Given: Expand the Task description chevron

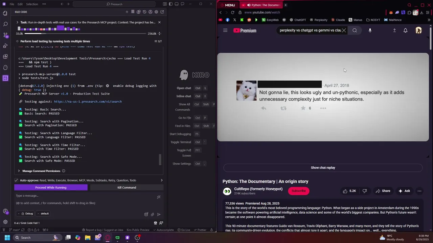Looking at the screenshot, I should (x=17, y=22).
